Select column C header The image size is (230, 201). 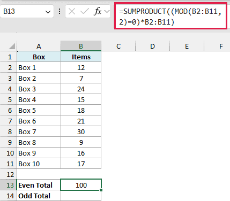click(x=118, y=47)
